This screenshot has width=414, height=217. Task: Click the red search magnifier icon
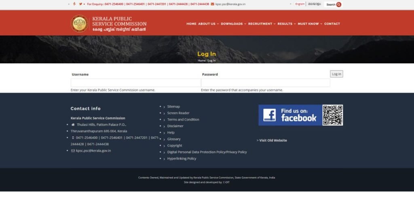[339, 4]
